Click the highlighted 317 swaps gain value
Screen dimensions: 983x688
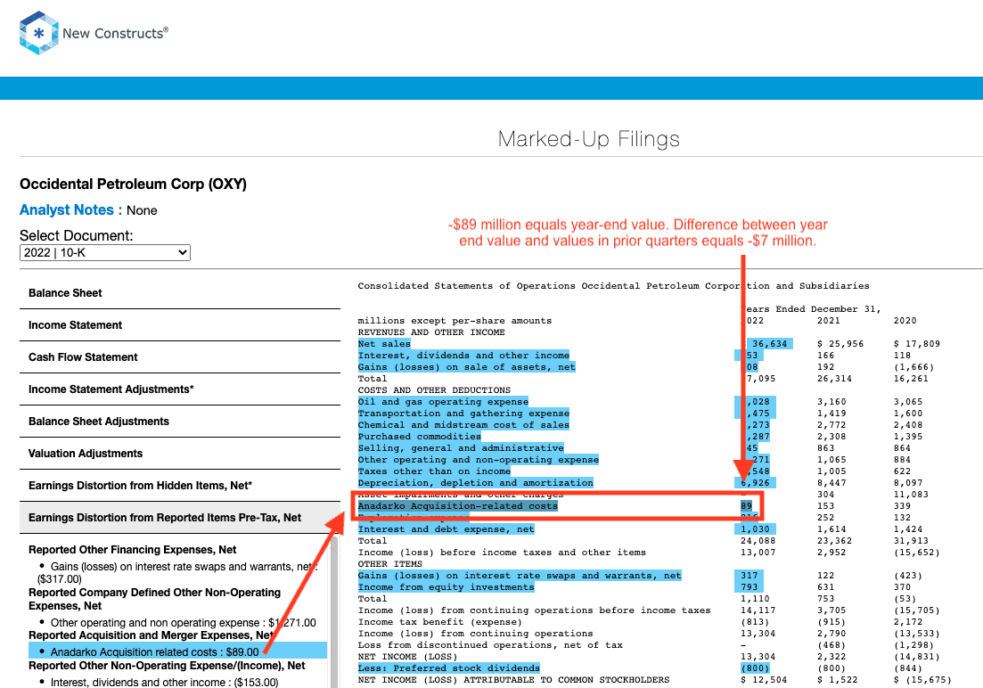coord(750,576)
